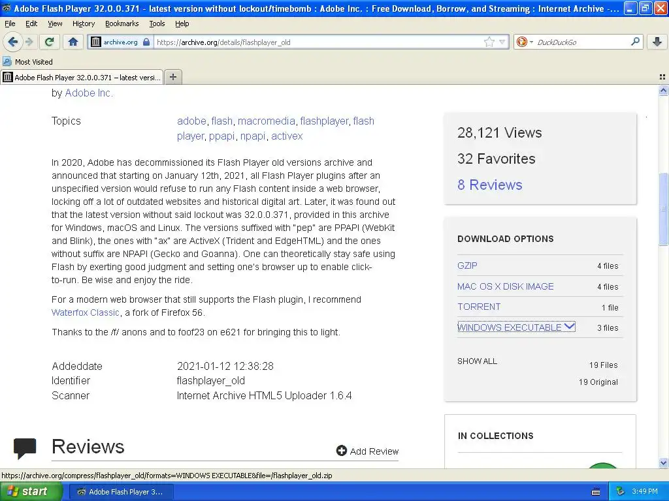Click the page scrollbar up arrow

pyautogui.click(x=663, y=90)
